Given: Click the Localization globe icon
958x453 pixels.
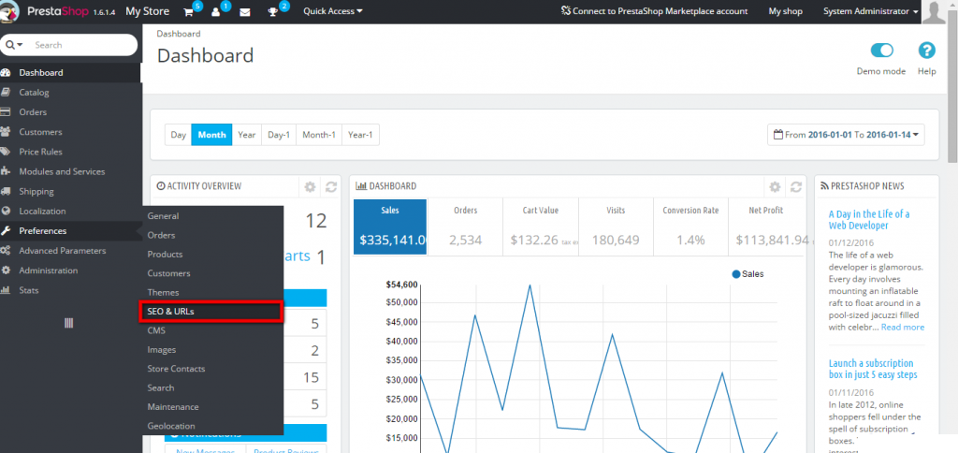Looking at the screenshot, I should click(x=7, y=211).
